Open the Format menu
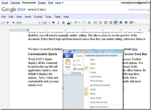The image size is (151, 110). [38, 17]
